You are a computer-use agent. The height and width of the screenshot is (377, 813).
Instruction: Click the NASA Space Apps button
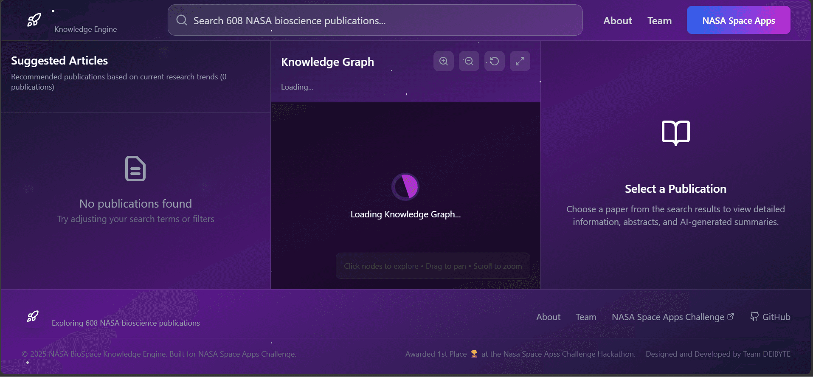pyautogui.click(x=739, y=20)
